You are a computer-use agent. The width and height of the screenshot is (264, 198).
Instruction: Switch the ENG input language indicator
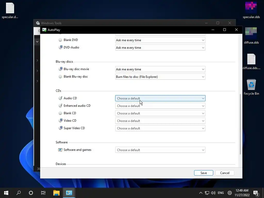pos(221,193)
